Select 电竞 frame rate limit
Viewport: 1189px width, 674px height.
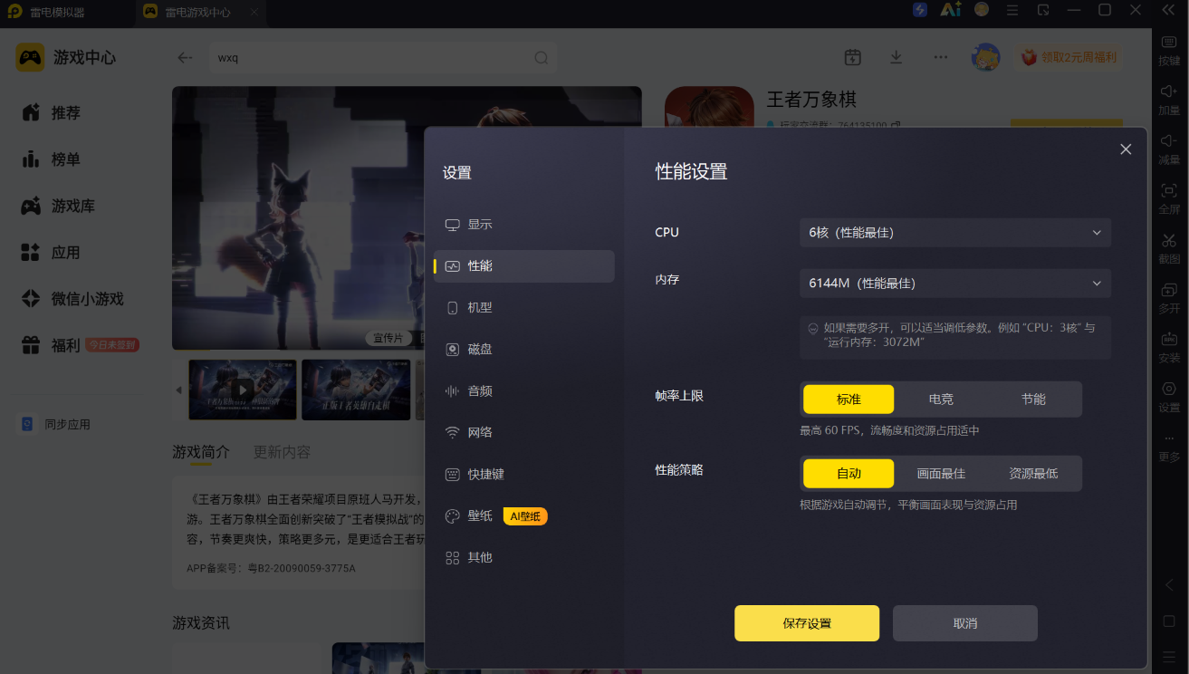(941, 400)
